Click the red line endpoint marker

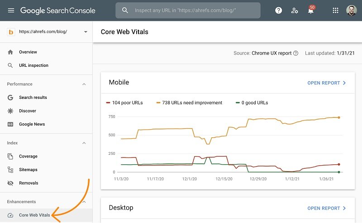(x=339, y=164)
